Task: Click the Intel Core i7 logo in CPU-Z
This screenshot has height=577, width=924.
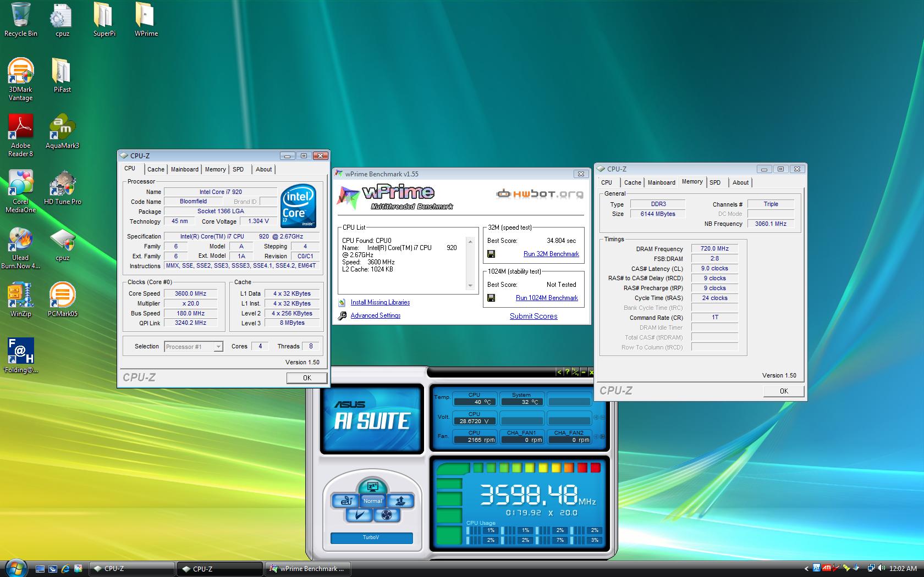Action: tap(299, 206)
